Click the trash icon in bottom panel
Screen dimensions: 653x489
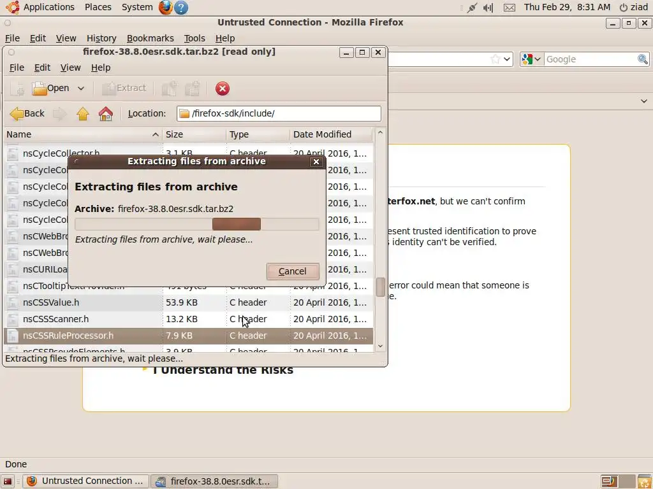(644, 481)
